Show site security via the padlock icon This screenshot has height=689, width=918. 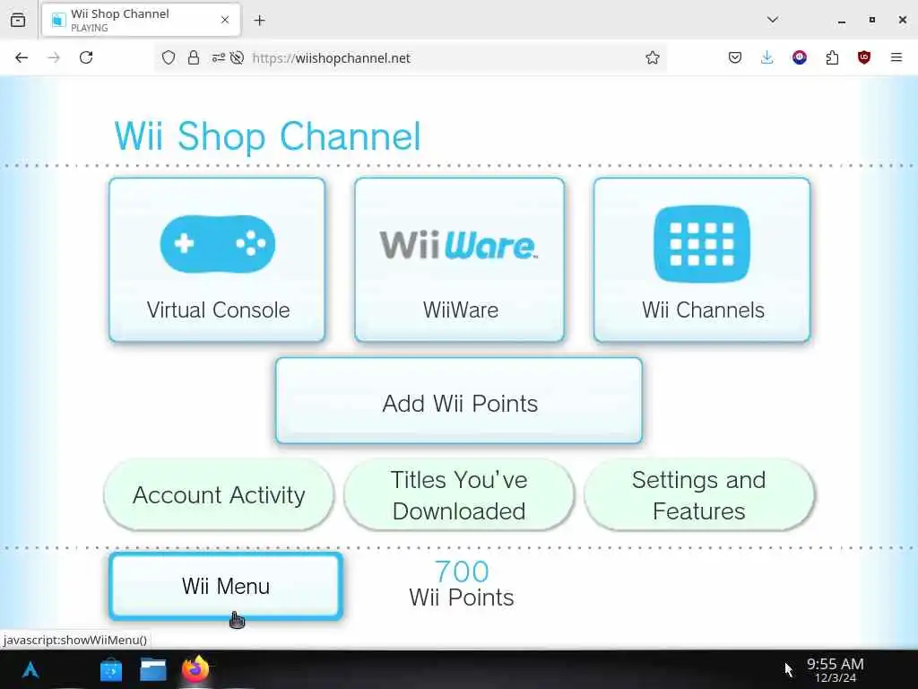[194, 58]
